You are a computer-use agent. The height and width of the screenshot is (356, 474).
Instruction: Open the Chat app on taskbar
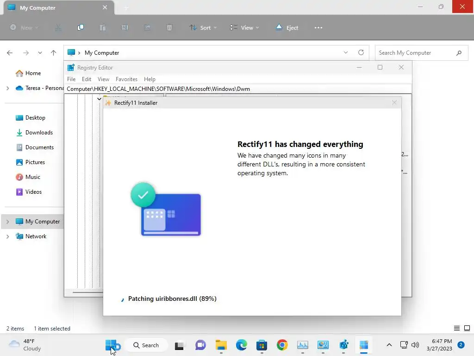click(x=200, y=345)
